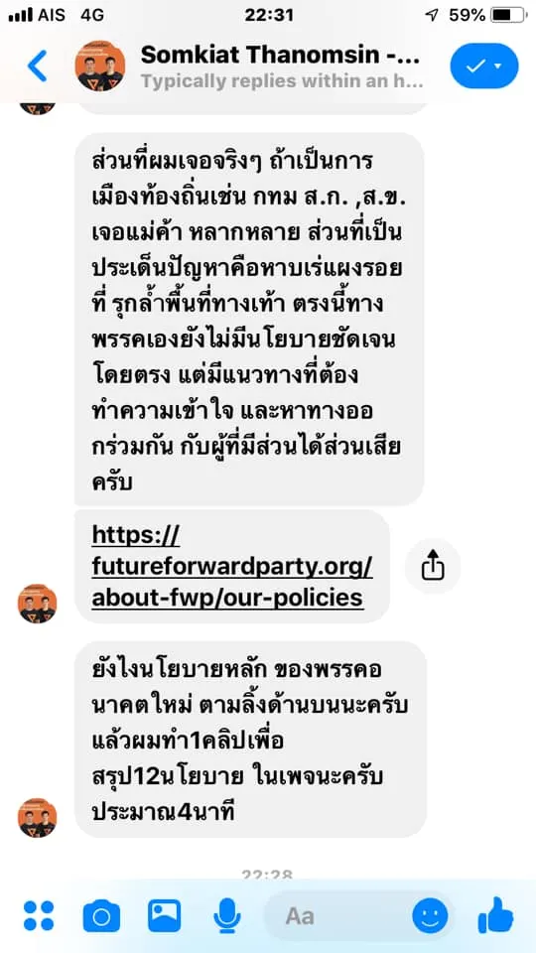Tap the battery indicator in status bar
This screenshot has width=536, height=953.
point(508,15)
